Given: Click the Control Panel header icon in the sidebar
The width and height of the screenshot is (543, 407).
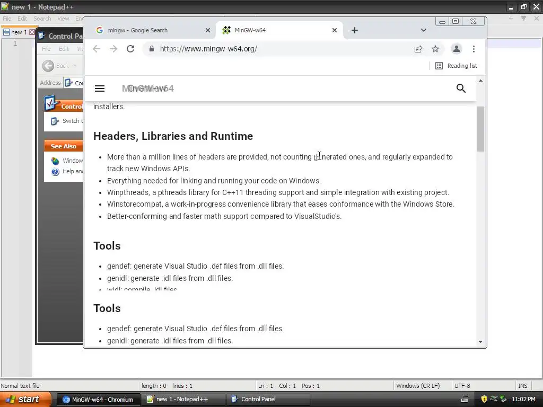Looking at the screenshot, I should (51, 103).
